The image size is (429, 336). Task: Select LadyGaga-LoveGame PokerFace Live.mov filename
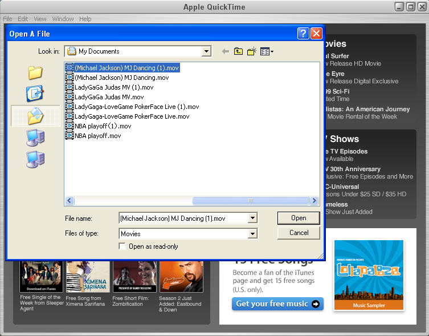click(132, 116)
